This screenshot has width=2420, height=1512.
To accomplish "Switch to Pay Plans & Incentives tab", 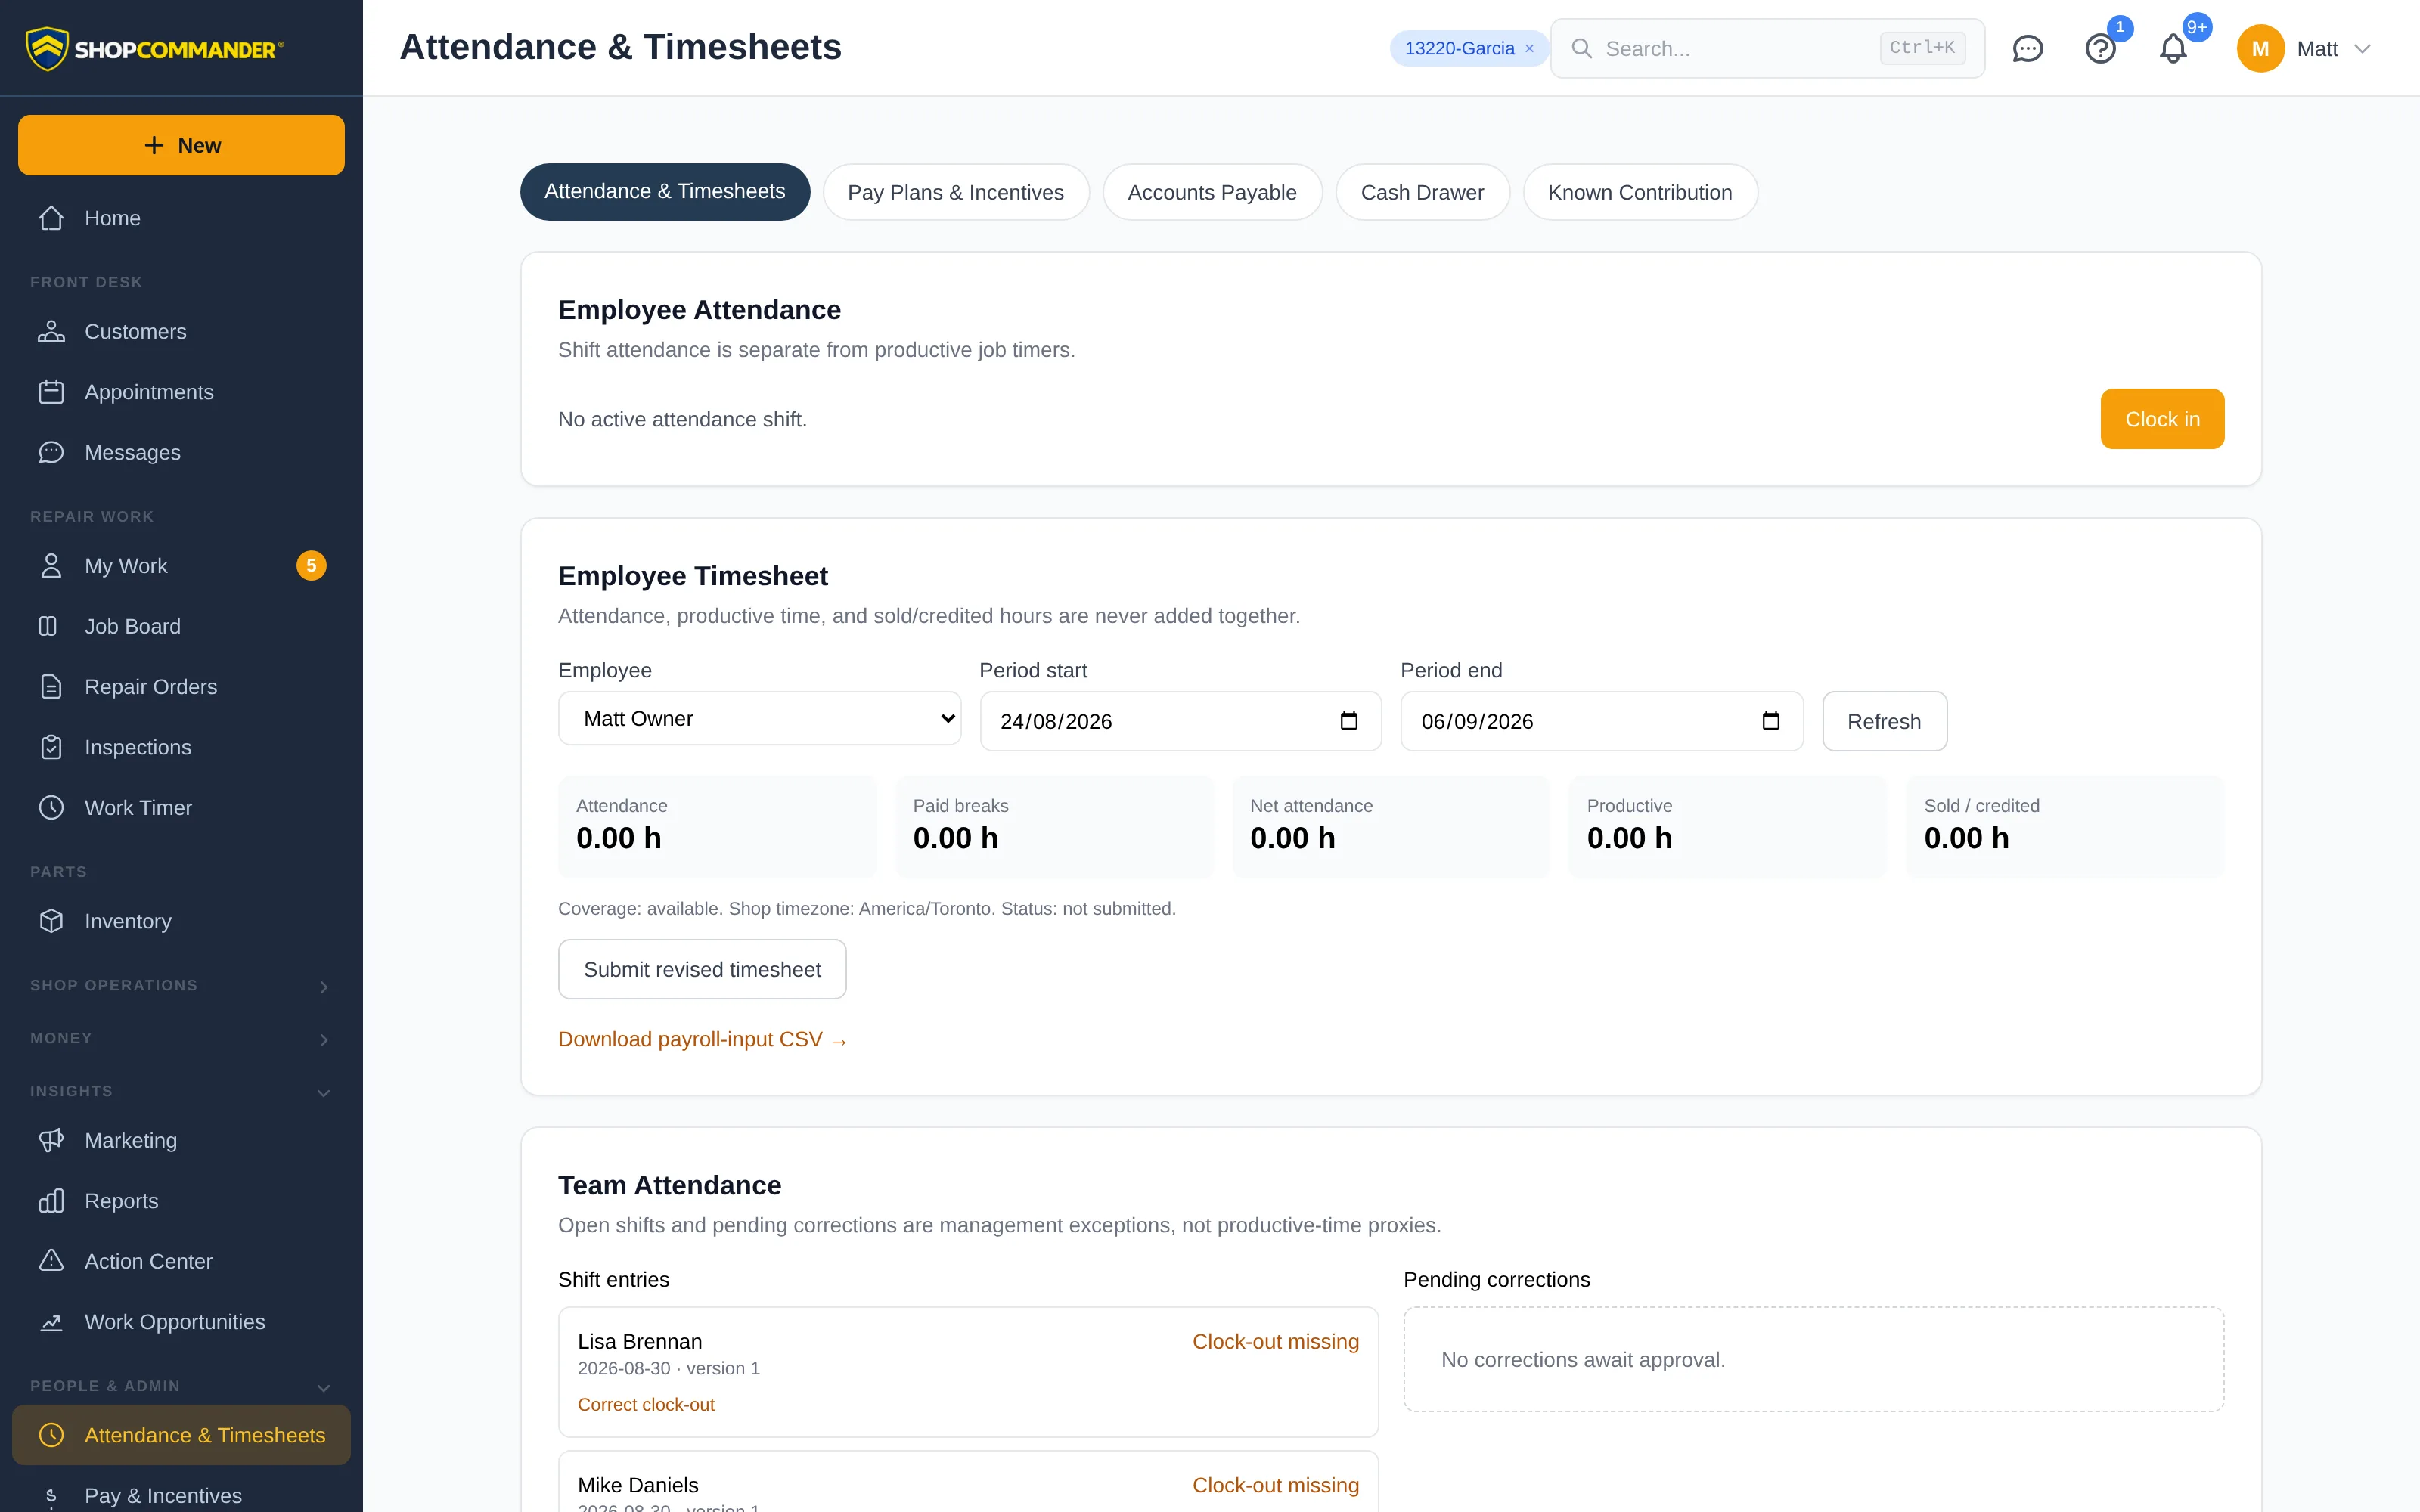I will point(955,192).
